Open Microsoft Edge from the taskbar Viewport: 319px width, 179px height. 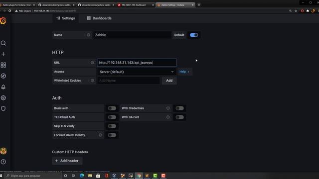click(82, 176)
